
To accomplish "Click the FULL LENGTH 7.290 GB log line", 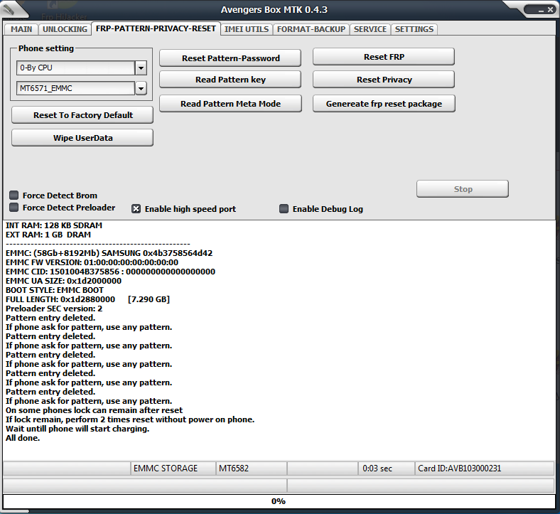I will (87, 299).
